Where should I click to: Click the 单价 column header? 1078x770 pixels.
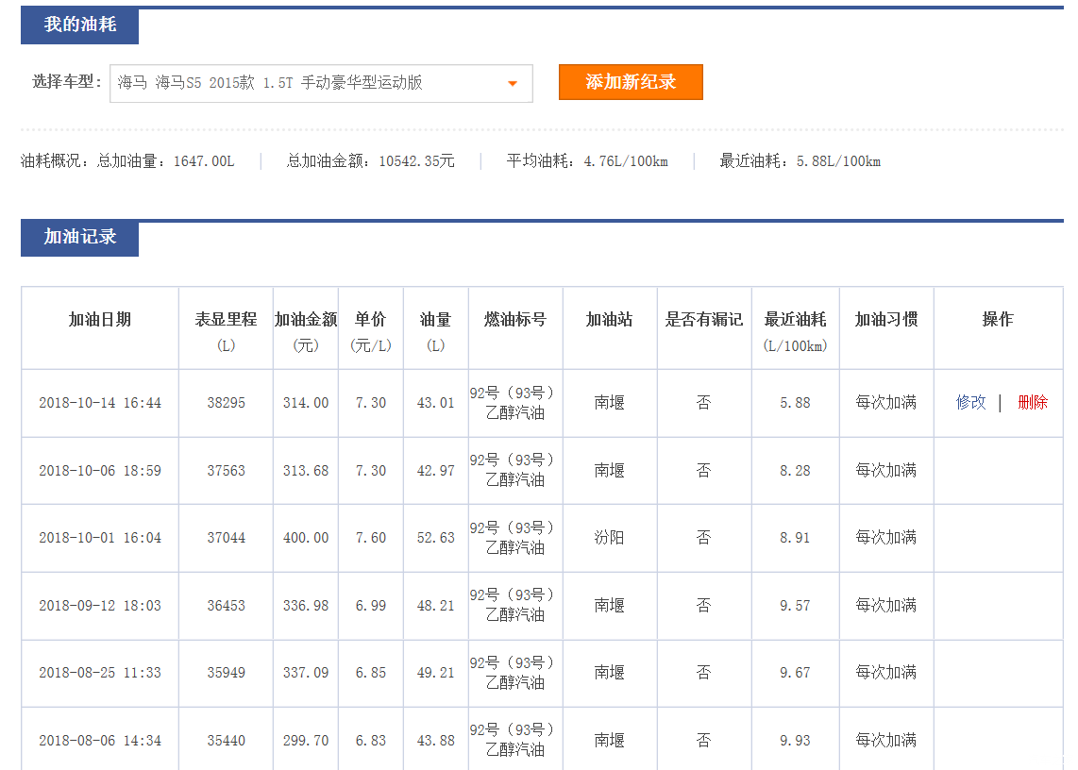[x=370, y=320]
